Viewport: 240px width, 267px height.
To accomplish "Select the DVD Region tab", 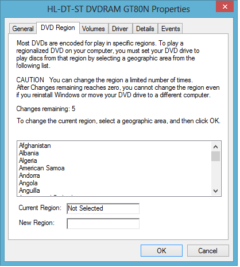I will [58, 28].
